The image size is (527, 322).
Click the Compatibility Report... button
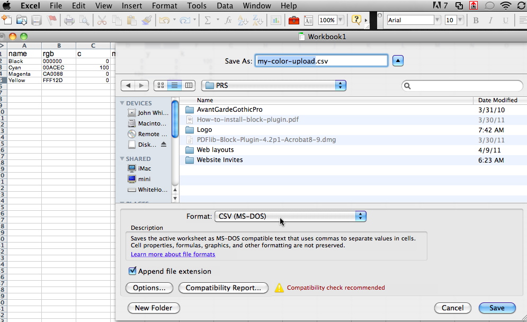(x=223, y=288)
